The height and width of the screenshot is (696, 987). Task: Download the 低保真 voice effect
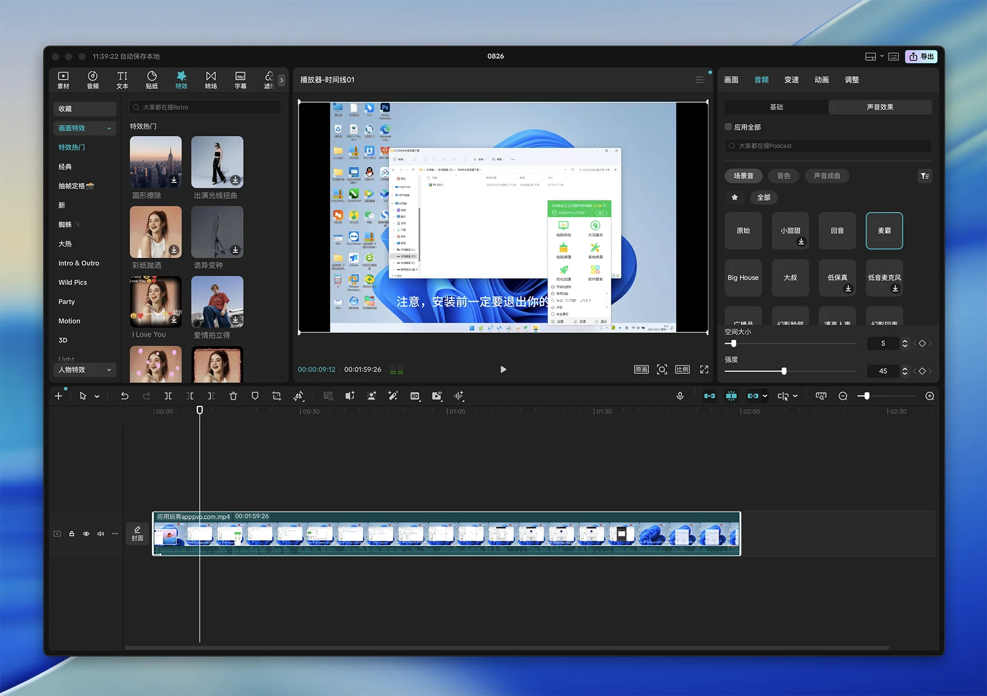click(x=848, y=289)
